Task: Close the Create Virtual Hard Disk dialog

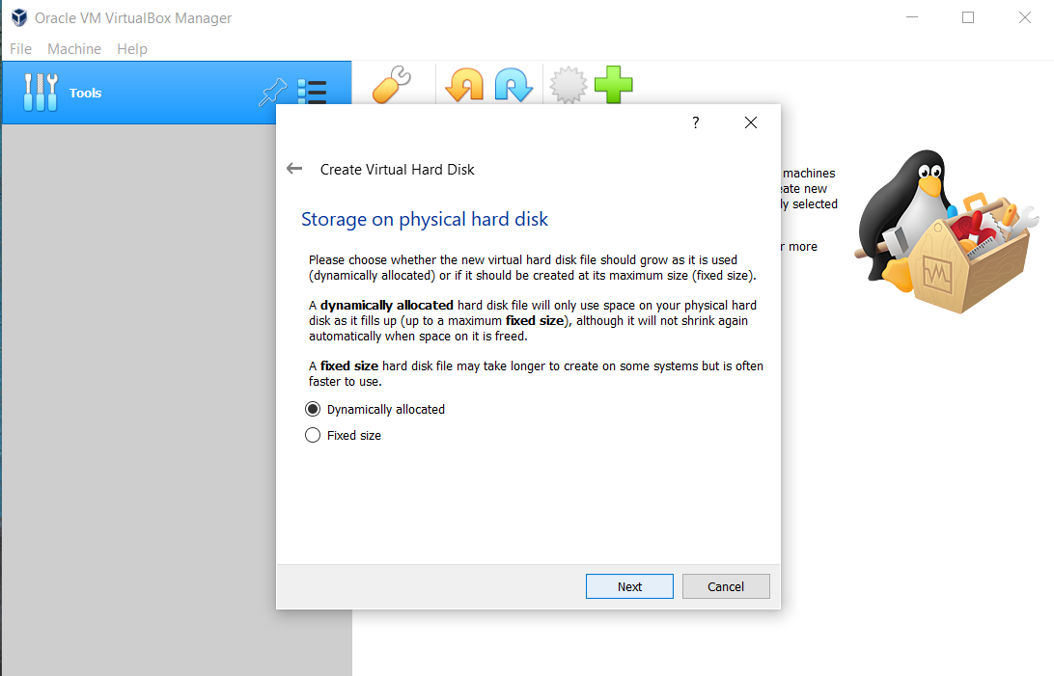Action: click(x=751, y=122)
